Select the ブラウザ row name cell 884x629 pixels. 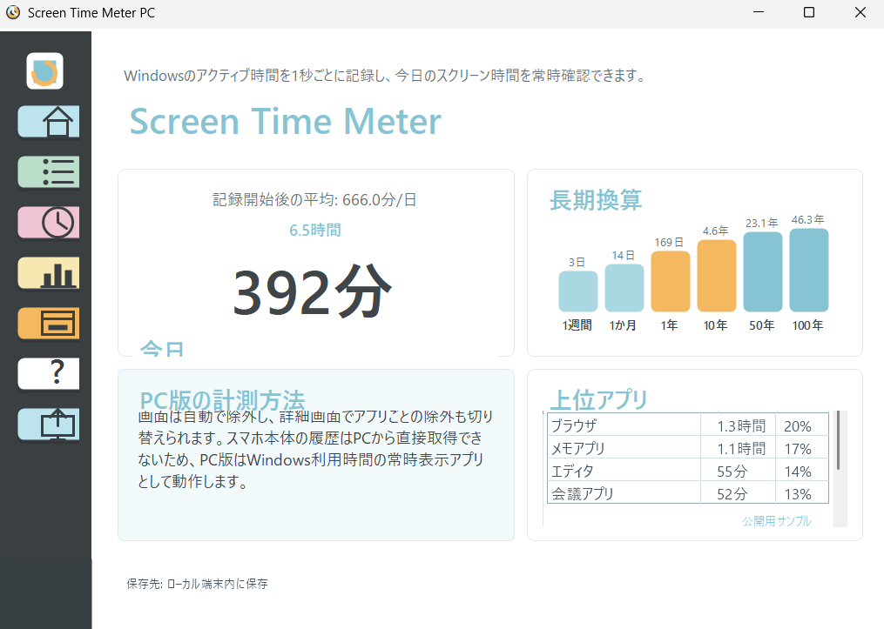624,425
